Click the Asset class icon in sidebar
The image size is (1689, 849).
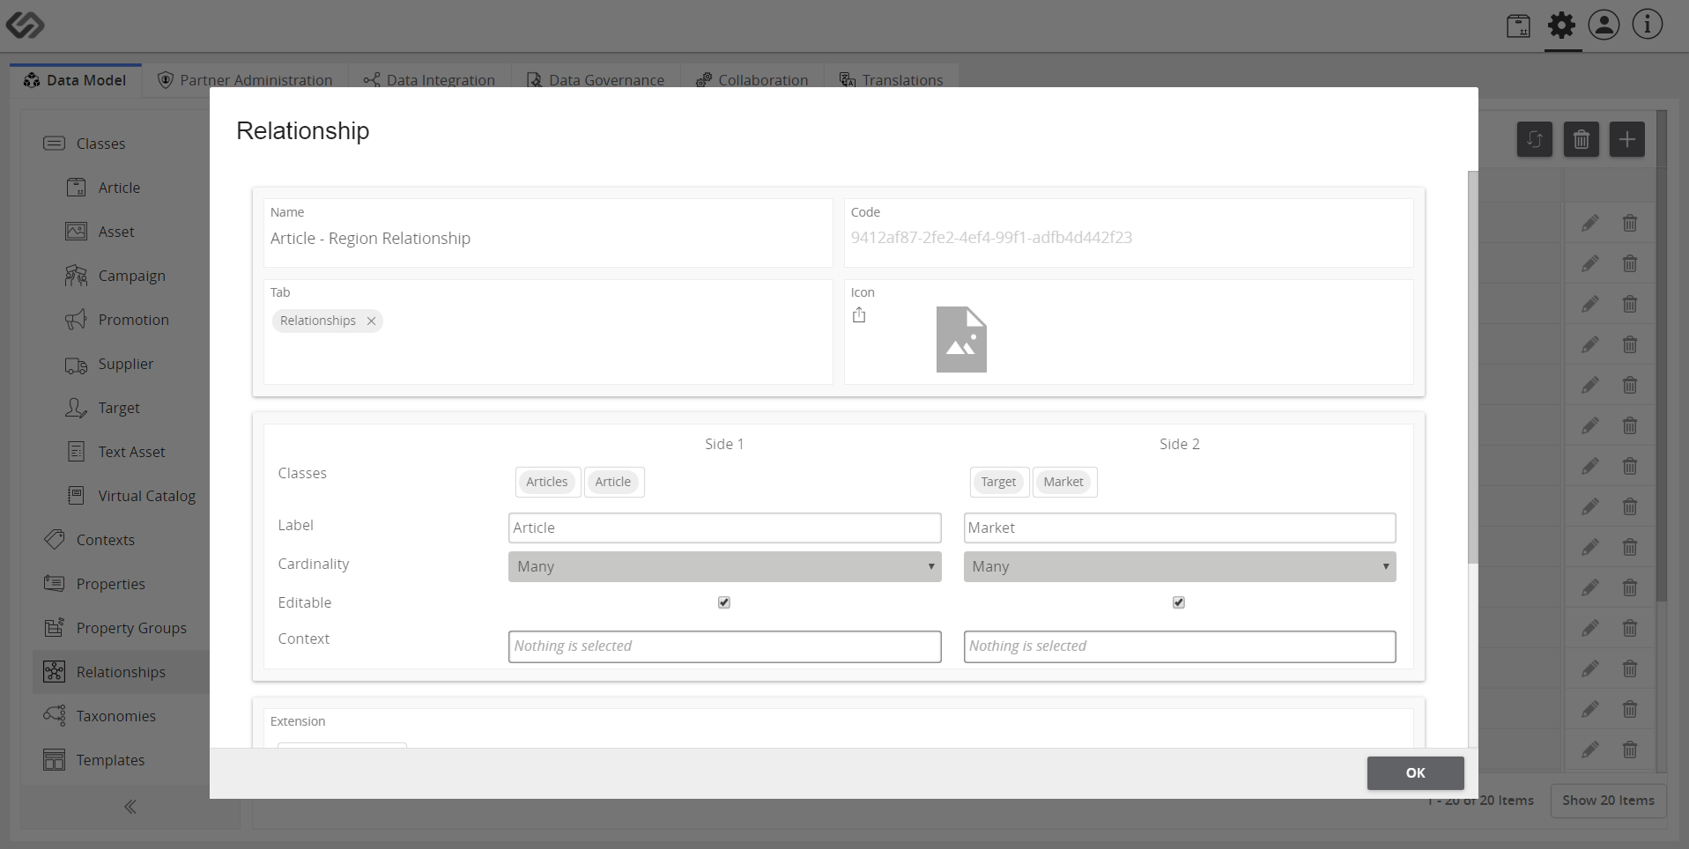[77, 232]
